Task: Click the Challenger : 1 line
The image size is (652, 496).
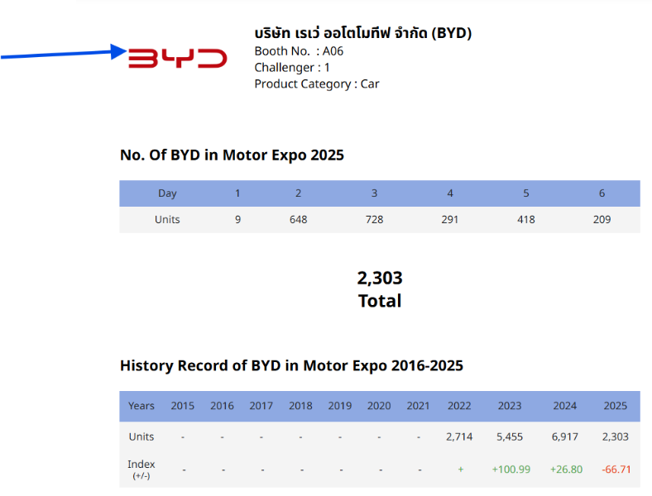Action: [x=292, y=68]
